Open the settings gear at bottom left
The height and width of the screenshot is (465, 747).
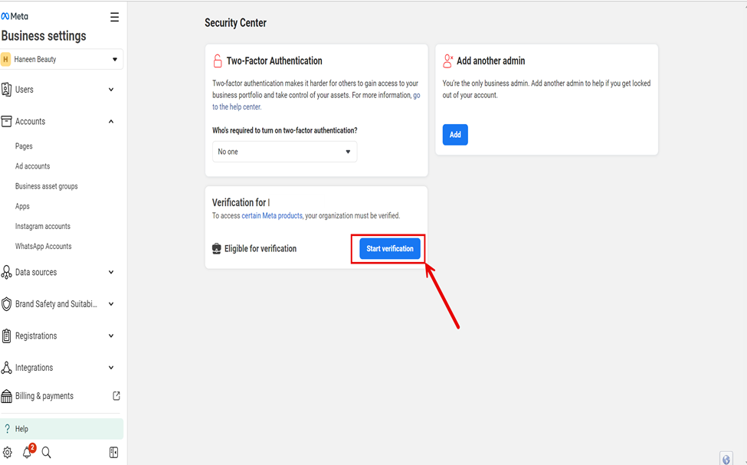(x=8, y=452)
